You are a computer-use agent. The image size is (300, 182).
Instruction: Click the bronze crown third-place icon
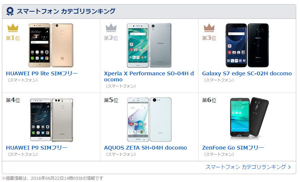[209, 28]
